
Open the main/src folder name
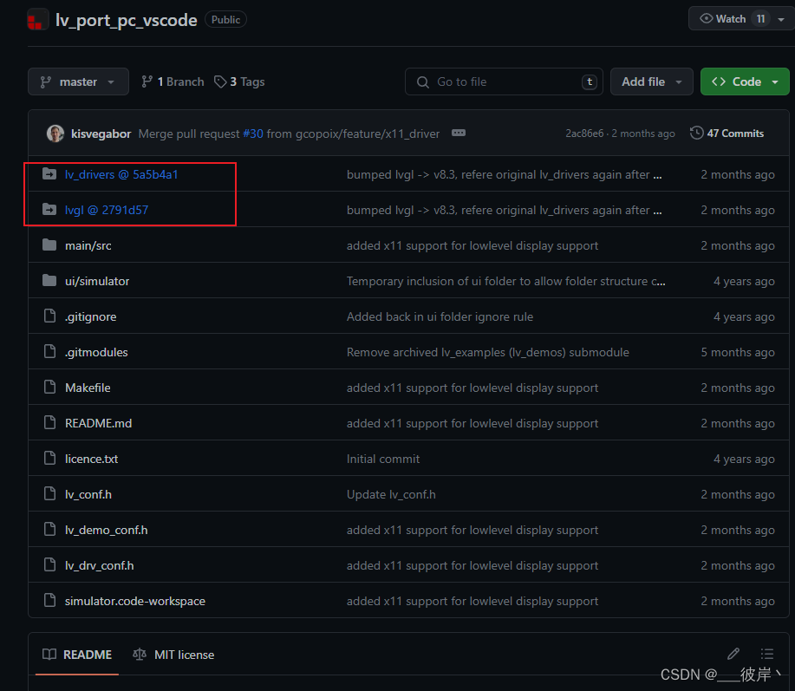pyautogui.click(x=88, y=245)
